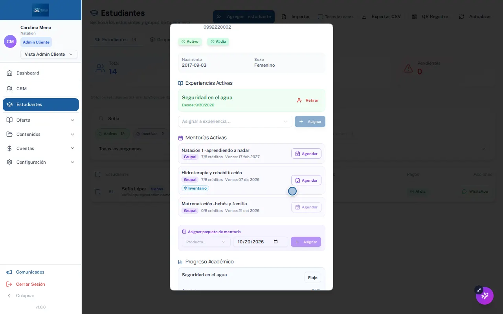Click Retirar on Seguridad en el agua
The height and width of the screenshot is (314, 503).
(x=308, y=100)
